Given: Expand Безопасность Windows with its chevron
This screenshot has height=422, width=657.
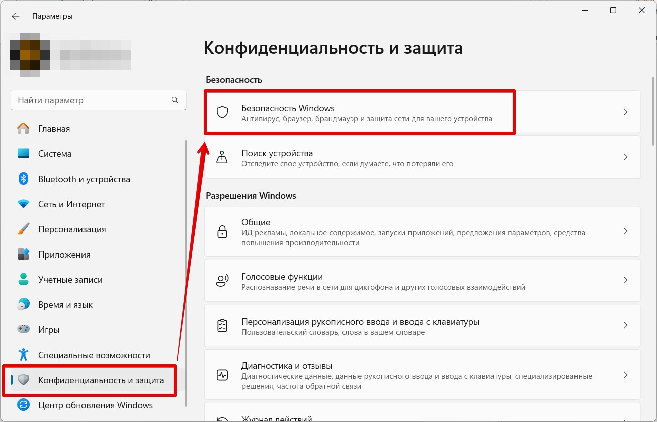Looking at the screenshot, I should tap(625, 112).
